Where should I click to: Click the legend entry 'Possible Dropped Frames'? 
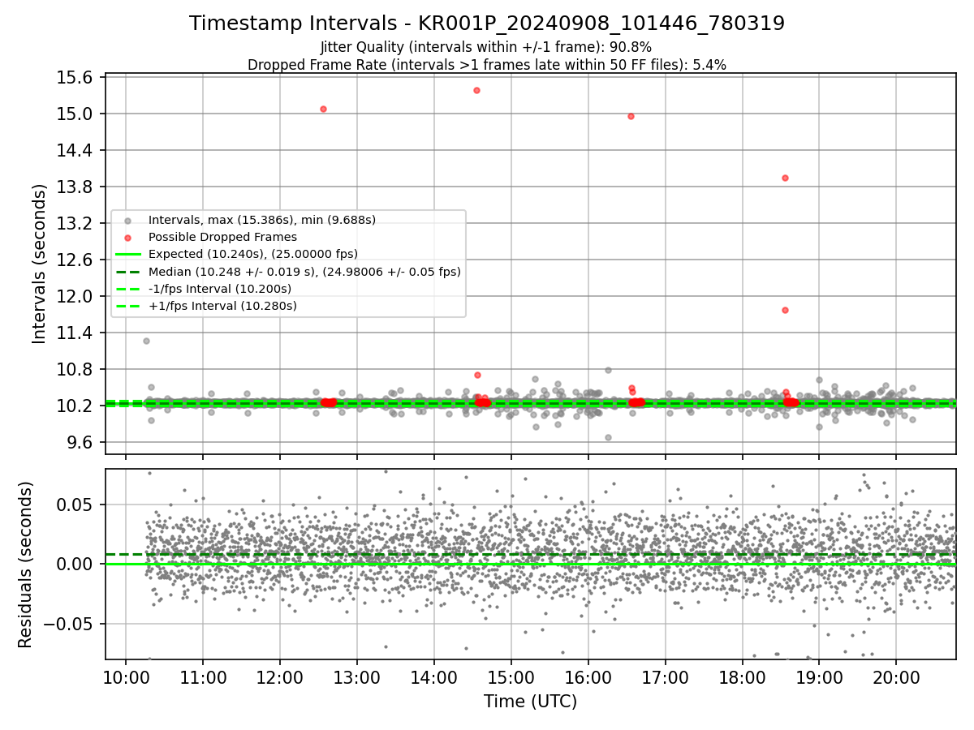(222, 237)
